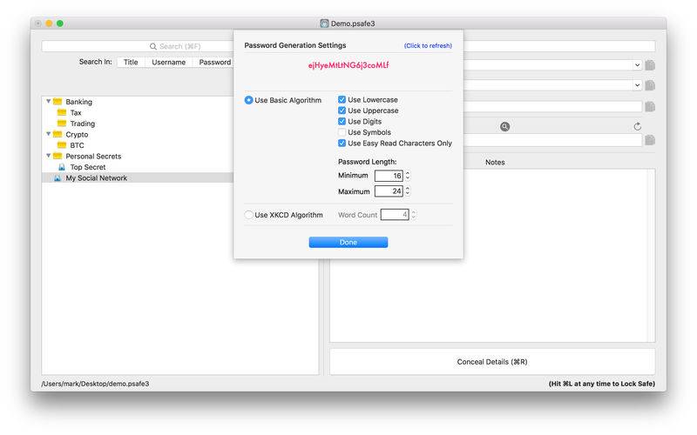Enable the Use Symbols checkbox
Screen dimensions: 697x435
click(342, 132)
